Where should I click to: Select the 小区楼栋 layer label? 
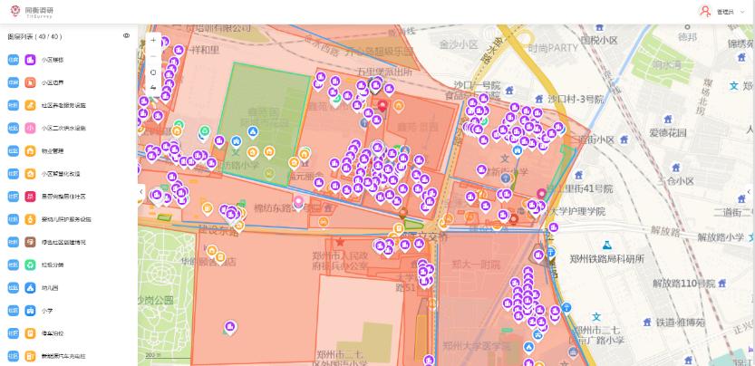point(53,60)
